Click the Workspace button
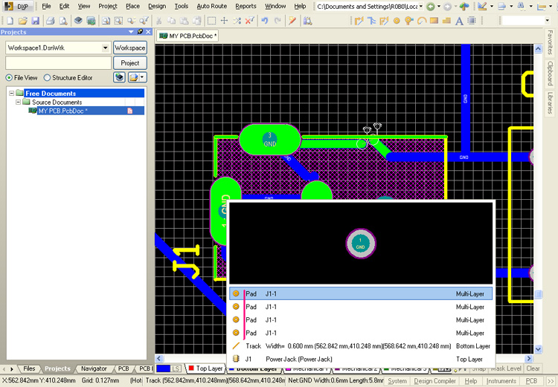Screen dimensions: 558x387 tap(130, 48)
